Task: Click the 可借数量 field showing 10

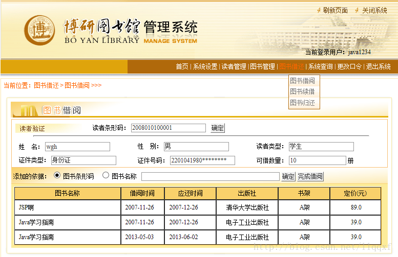Action: pyautogui.click(x=317, y=160)
